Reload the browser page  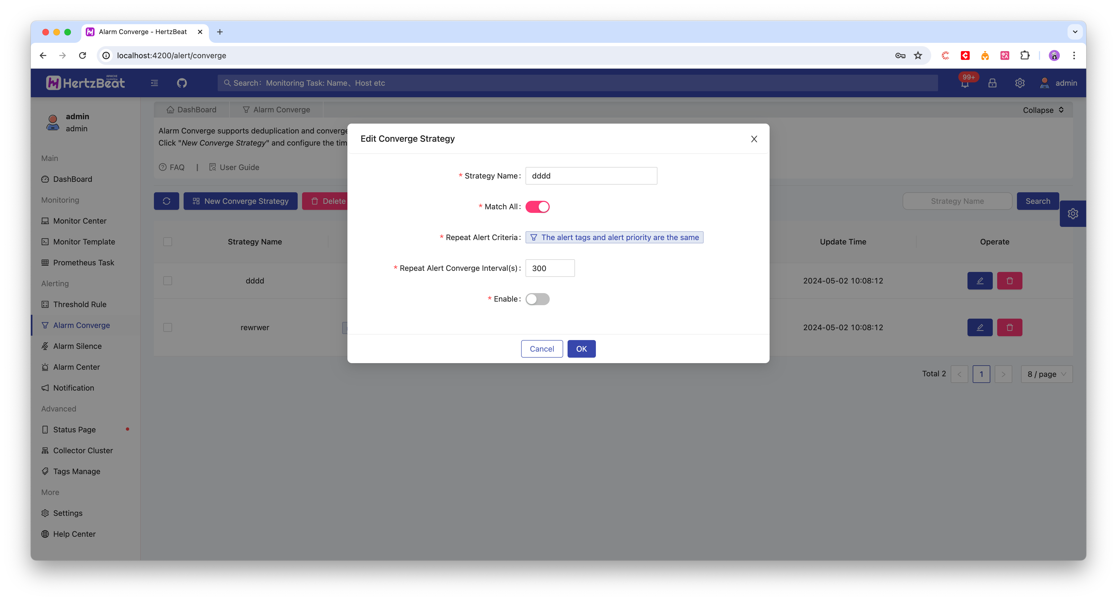82,55
